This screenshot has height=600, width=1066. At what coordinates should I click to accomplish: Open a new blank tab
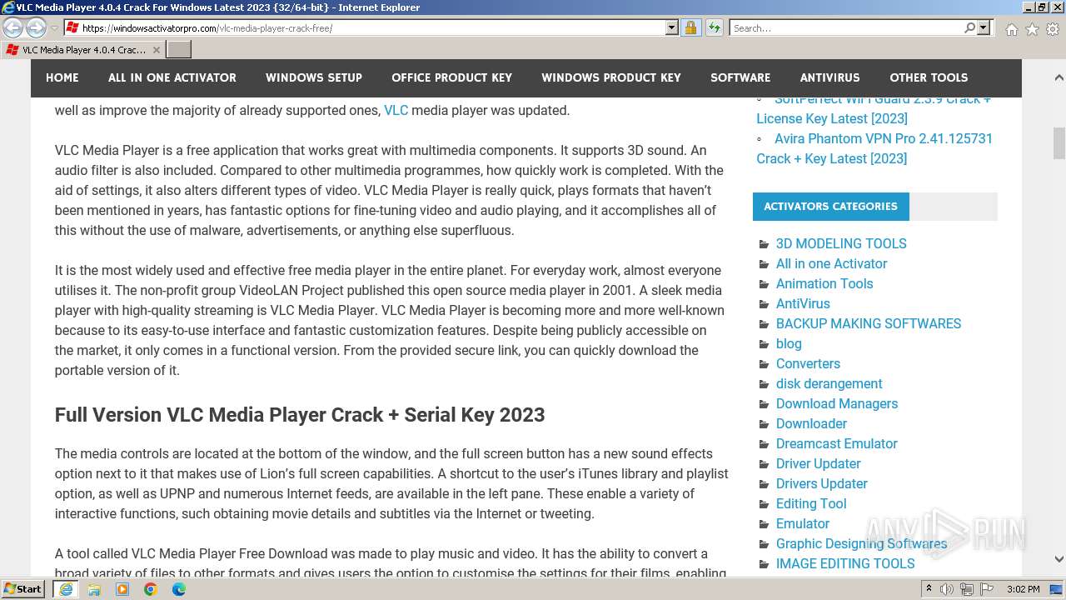point(179,50)
